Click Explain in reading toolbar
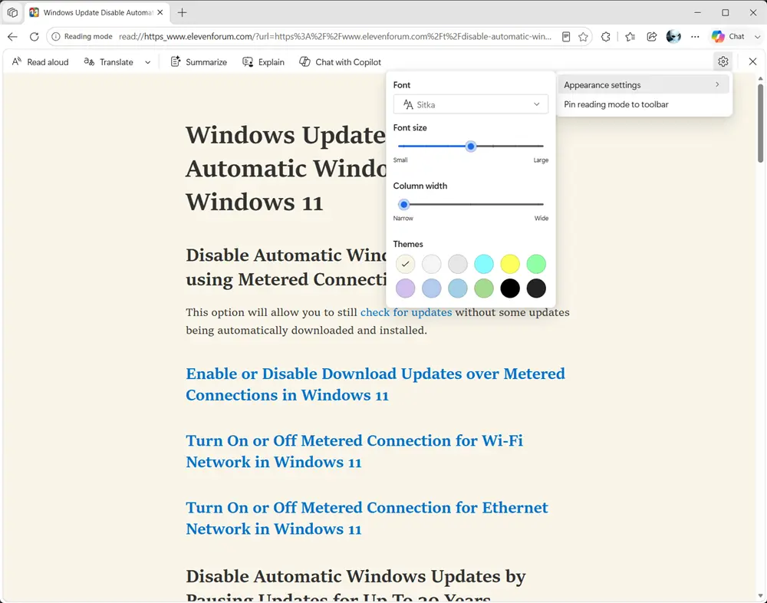Screen dimensions: 767x603 pyautogui.click(x=263, y=62)
